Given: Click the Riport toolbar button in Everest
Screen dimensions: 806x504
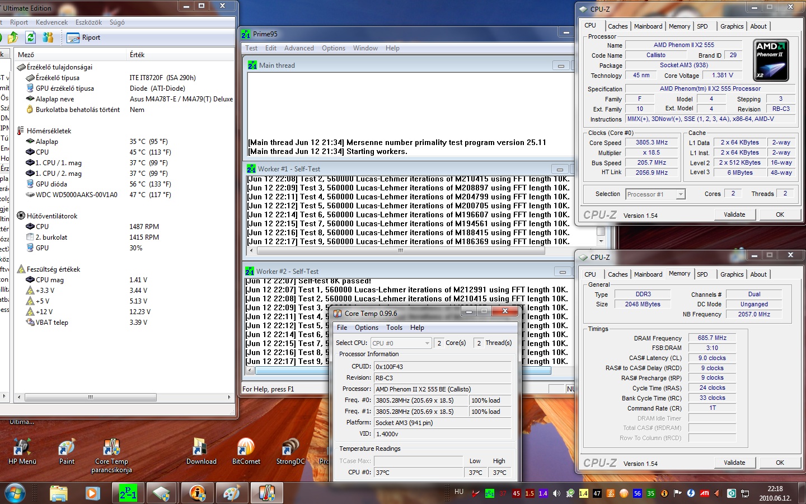Looking at the screenshot, I should (x=83, y=38).
